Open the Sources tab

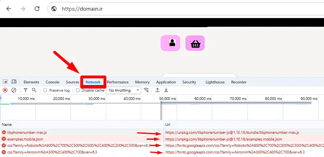72,82
